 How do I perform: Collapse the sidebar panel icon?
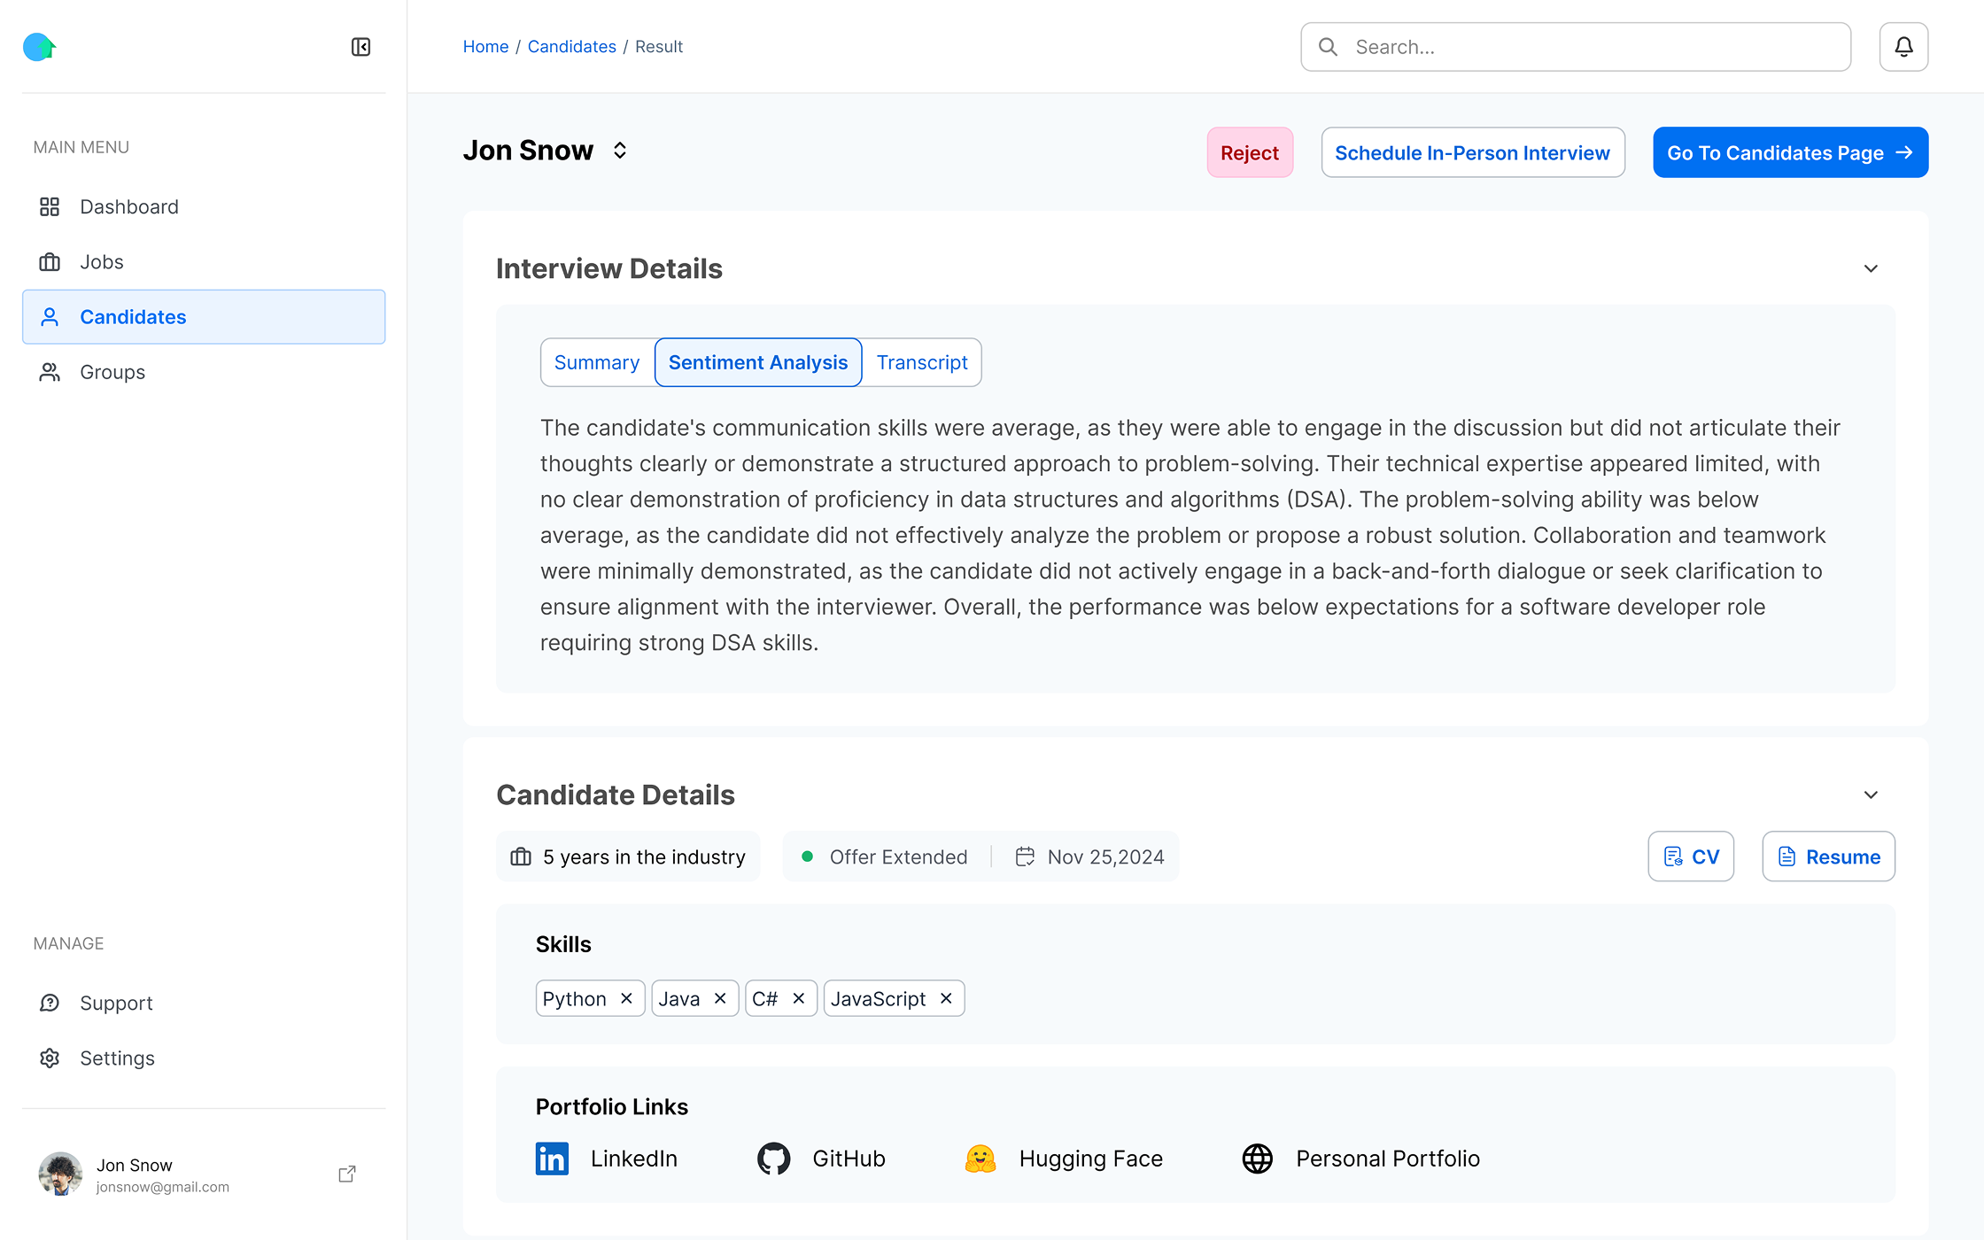point(360,47)
